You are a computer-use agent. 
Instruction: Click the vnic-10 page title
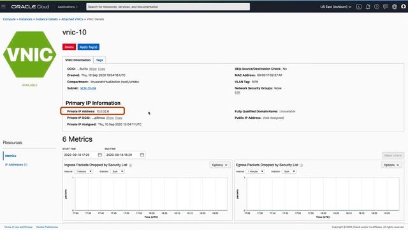click(x=75, y=33)
